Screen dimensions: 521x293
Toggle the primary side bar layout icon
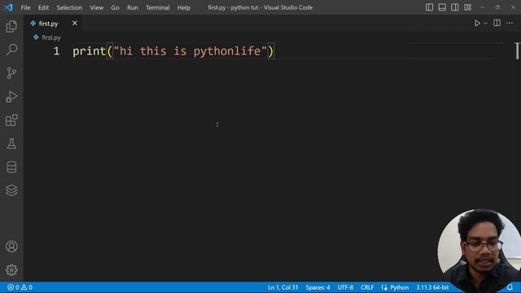click(429, 7)
